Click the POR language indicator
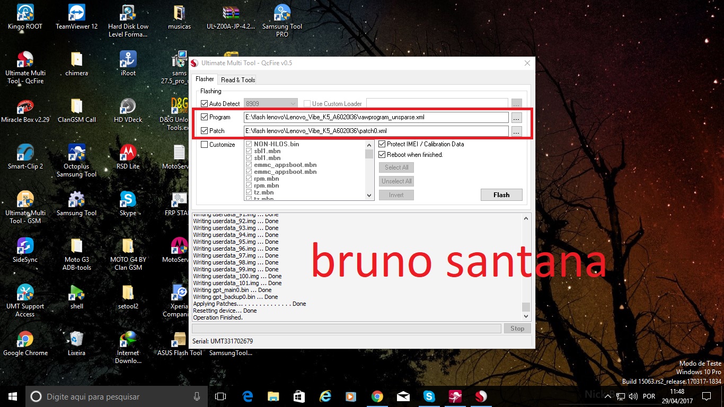The width and height of the screenshot is (724, 407). point(649,396)
